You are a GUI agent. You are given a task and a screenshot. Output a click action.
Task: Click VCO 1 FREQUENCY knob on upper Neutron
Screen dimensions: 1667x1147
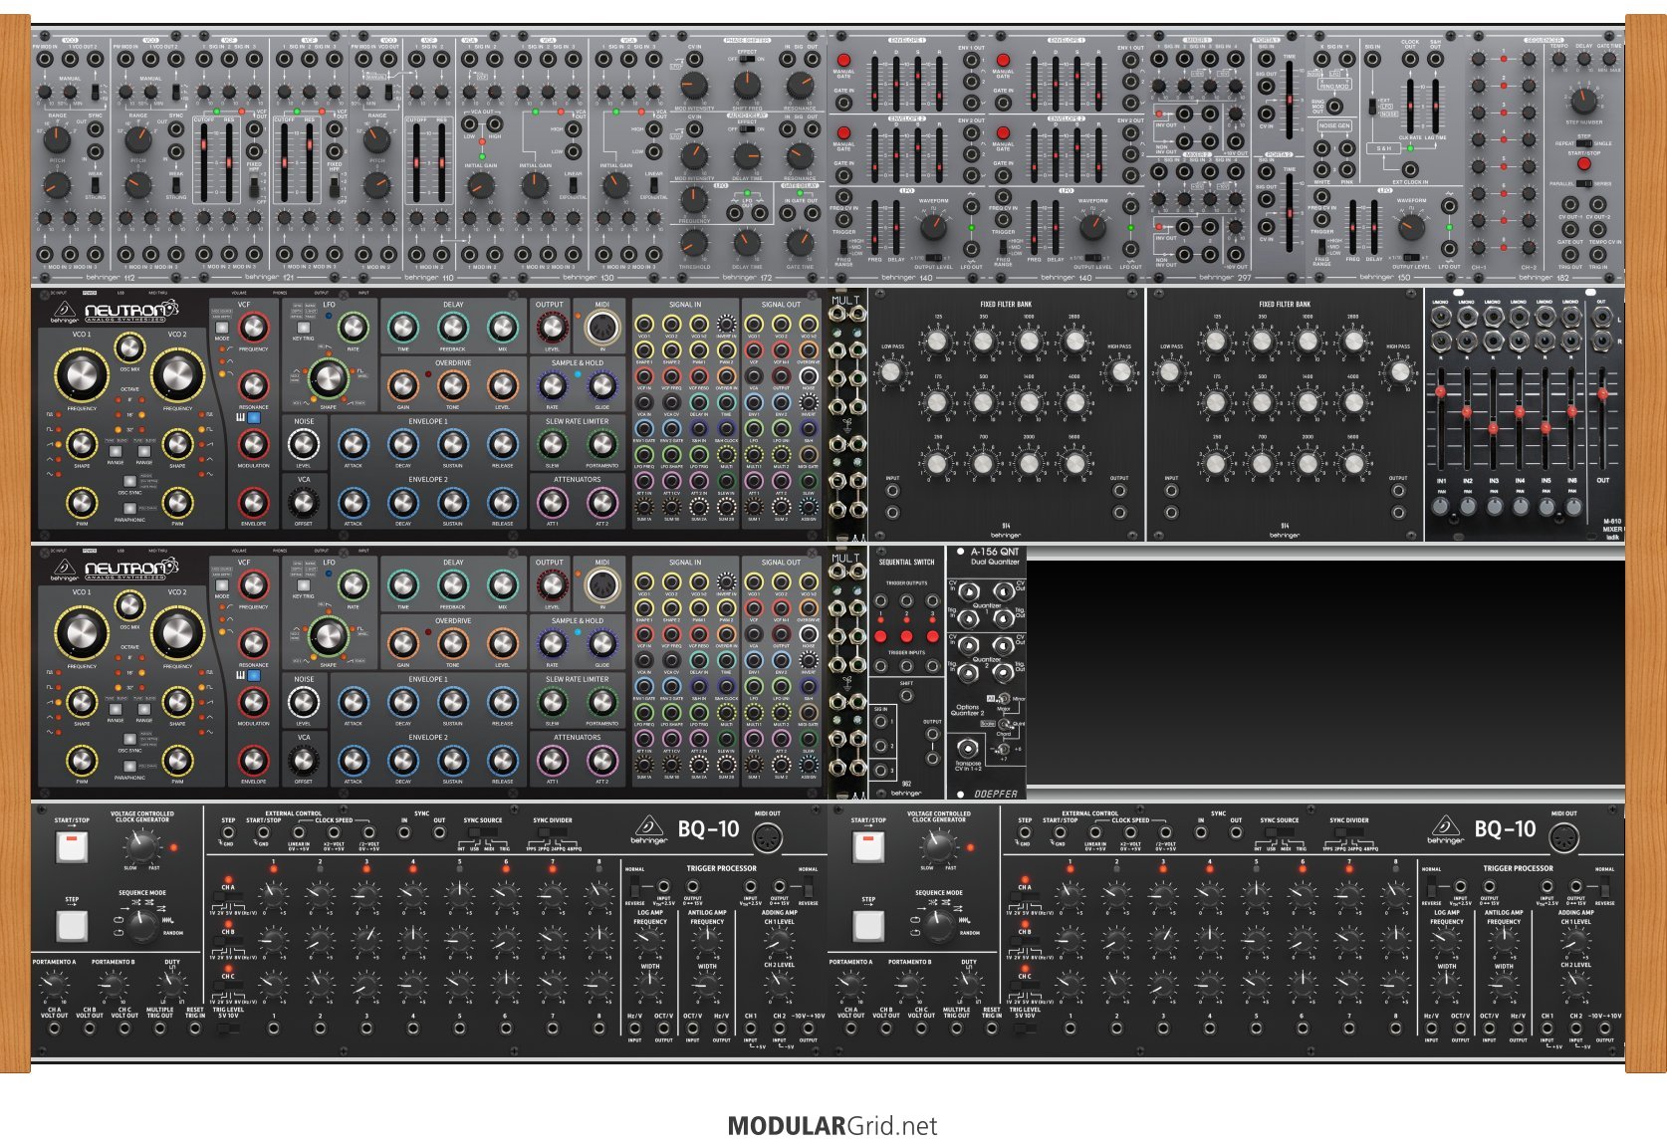click(x=82, y=373)
